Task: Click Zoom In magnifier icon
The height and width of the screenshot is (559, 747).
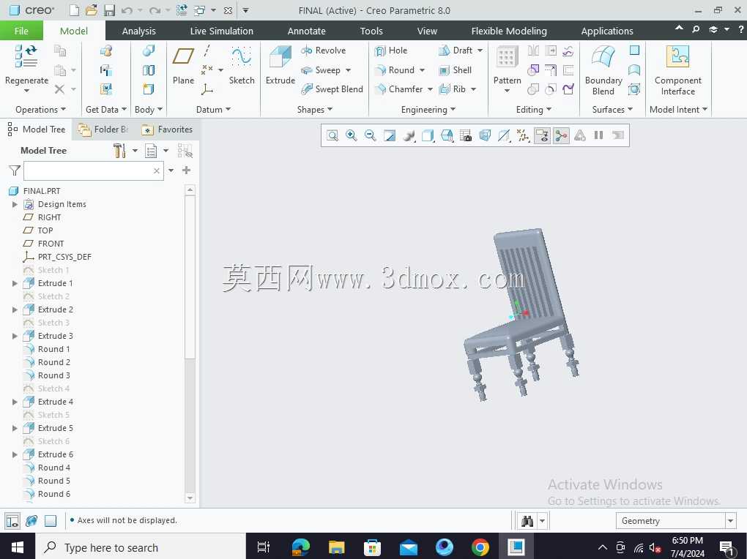Action: point(351,135)
